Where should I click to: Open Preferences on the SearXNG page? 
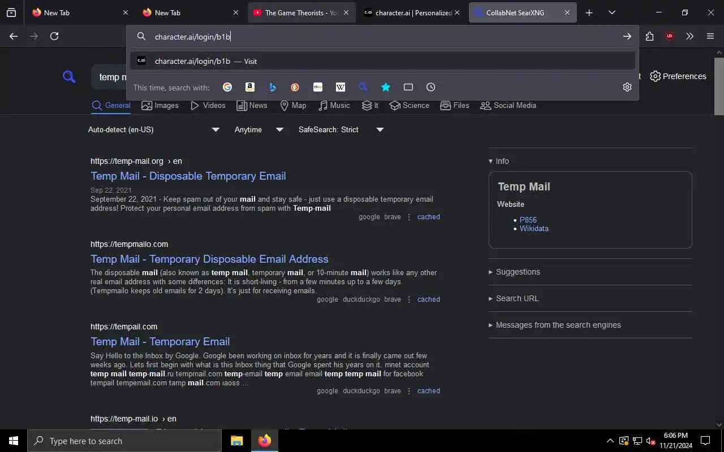tap(678, 76)
